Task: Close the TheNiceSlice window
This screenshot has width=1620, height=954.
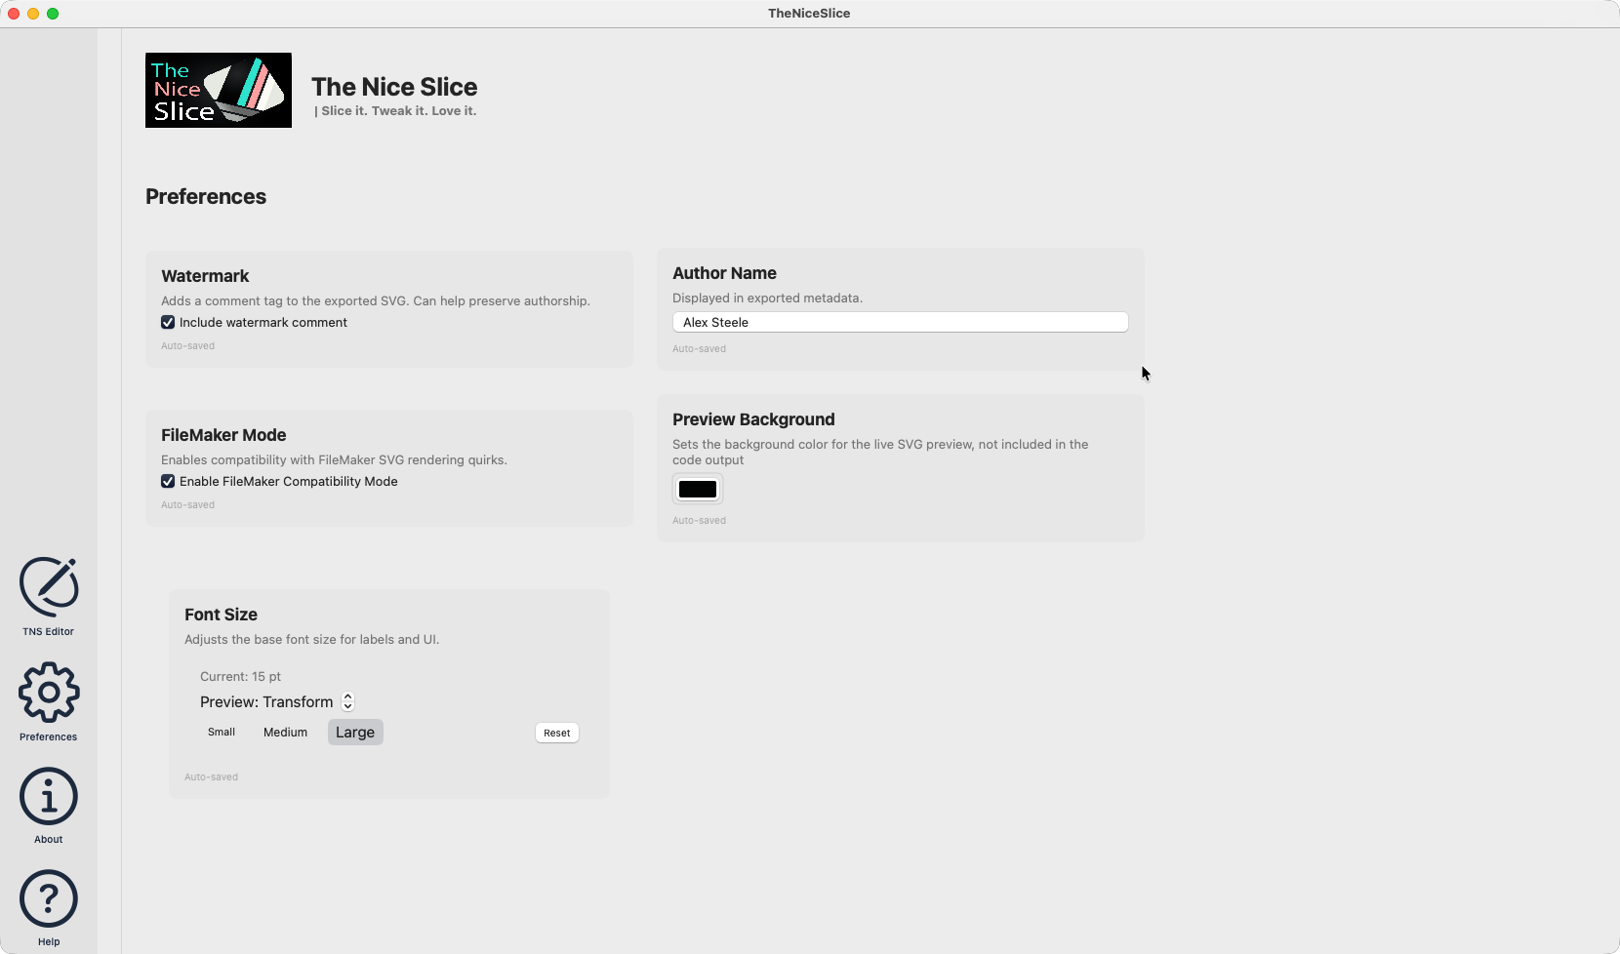Action: pyautogui.click(x=14, y=14)
